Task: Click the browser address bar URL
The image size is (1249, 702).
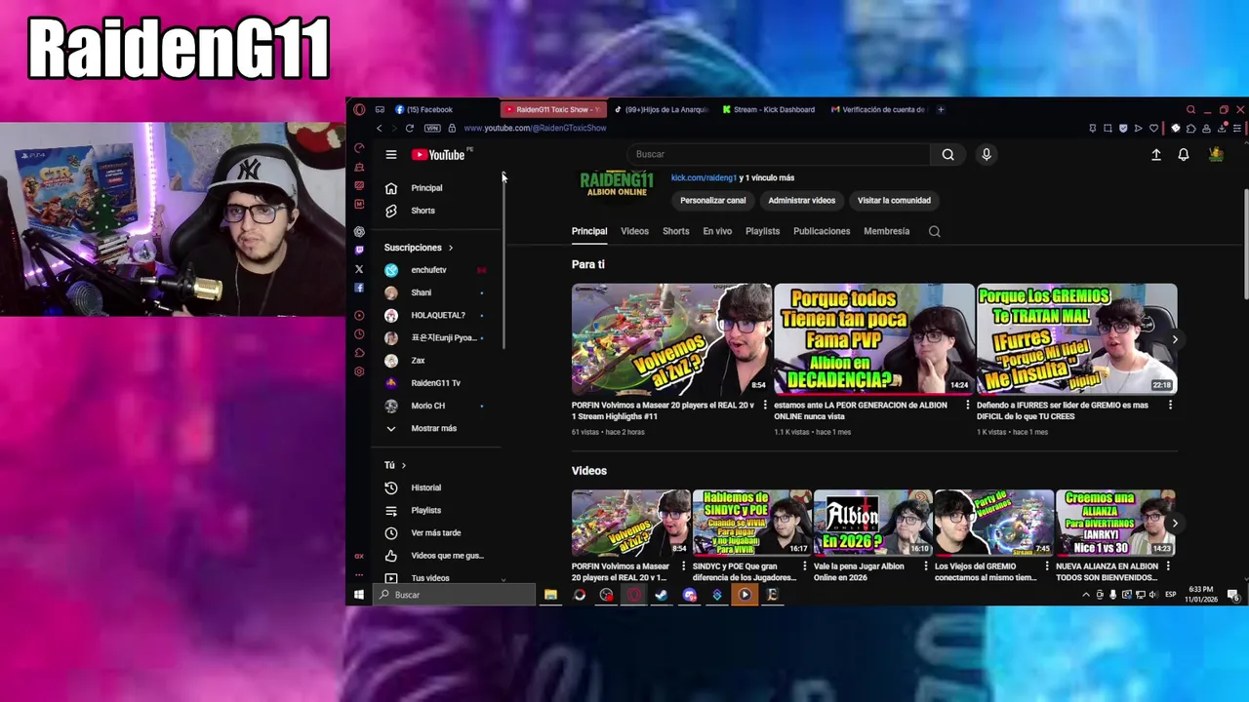Action: click(535, 128)
